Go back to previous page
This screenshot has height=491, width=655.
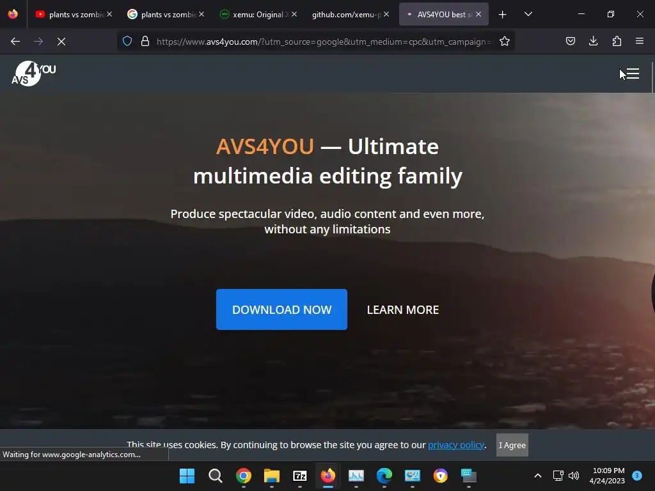point(15,42)
